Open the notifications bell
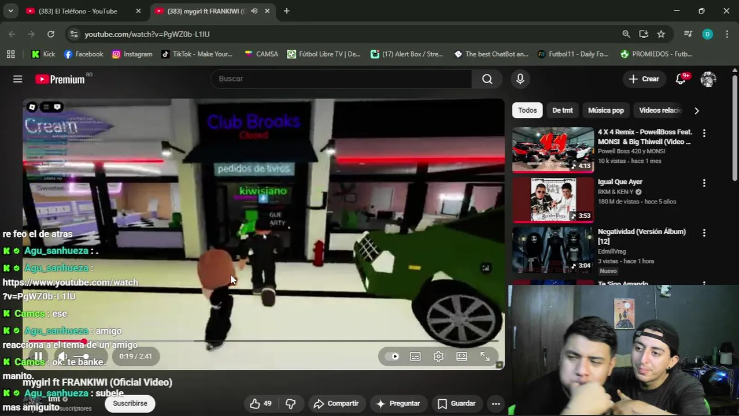This screenshot has width=739, height=416. pyautogui.click(x=681, y=79)
